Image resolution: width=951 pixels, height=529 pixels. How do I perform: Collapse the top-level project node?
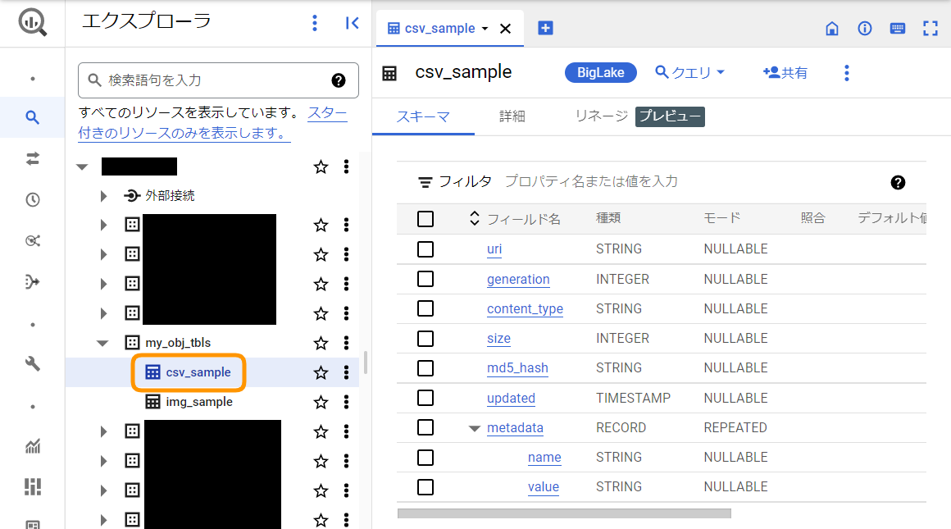[82, 166]
